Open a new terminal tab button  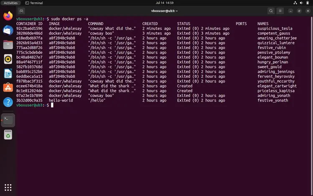pos(21,11)
